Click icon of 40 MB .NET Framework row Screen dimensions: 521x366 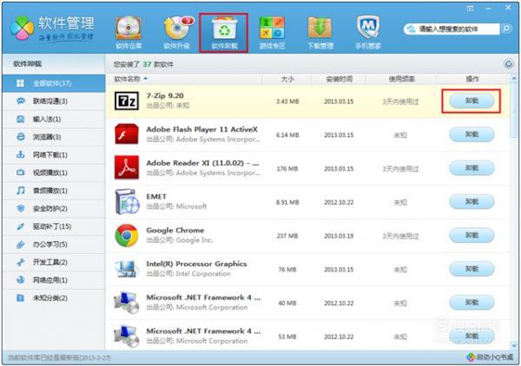[x=126, y=303]
